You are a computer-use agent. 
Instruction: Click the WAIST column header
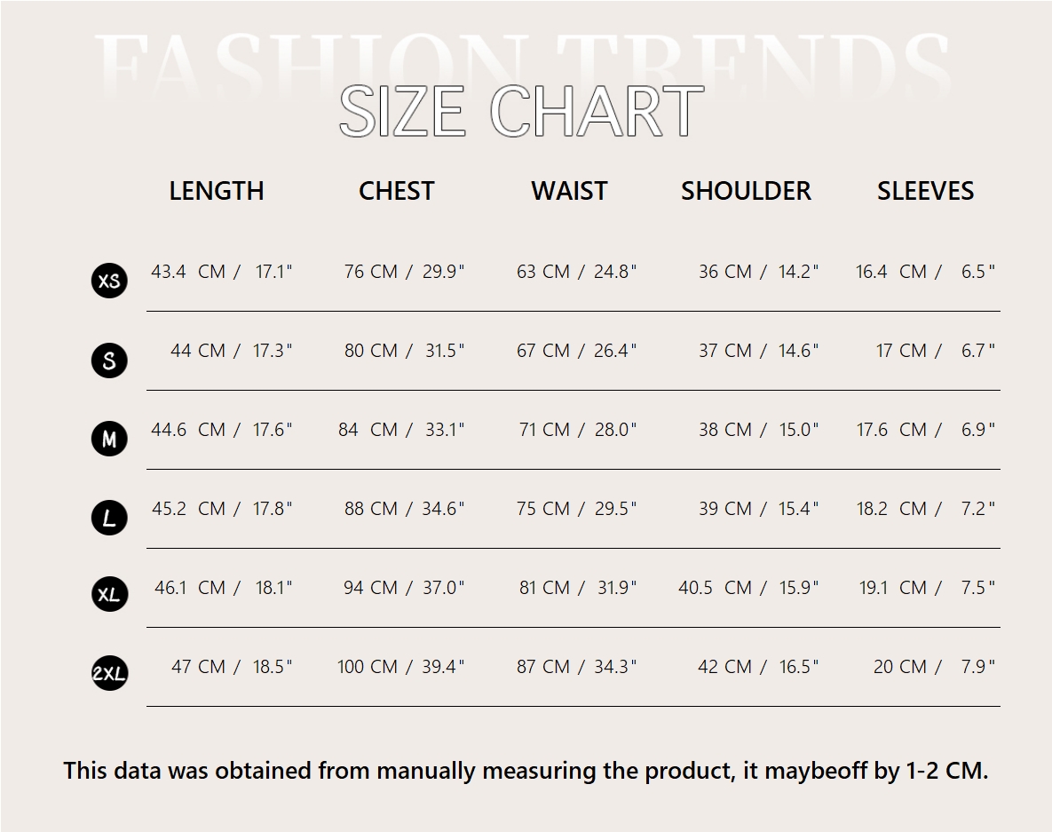tap(569, 191)
